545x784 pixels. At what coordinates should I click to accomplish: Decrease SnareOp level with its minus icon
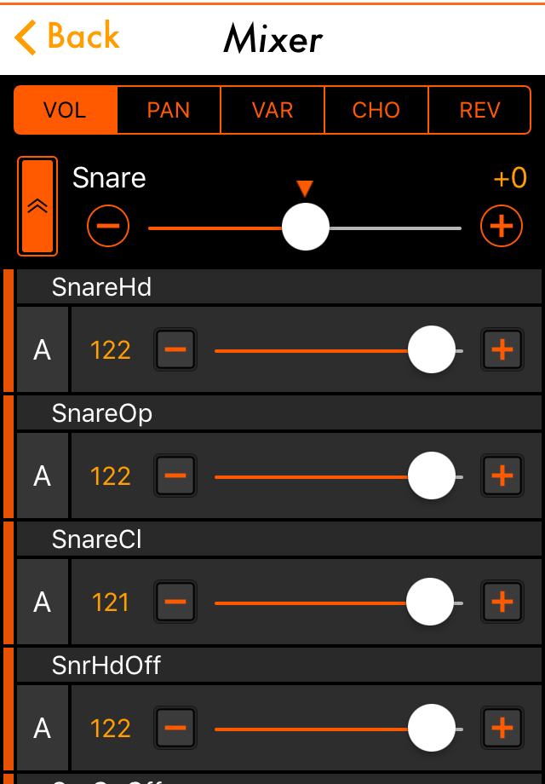point(175,476)
